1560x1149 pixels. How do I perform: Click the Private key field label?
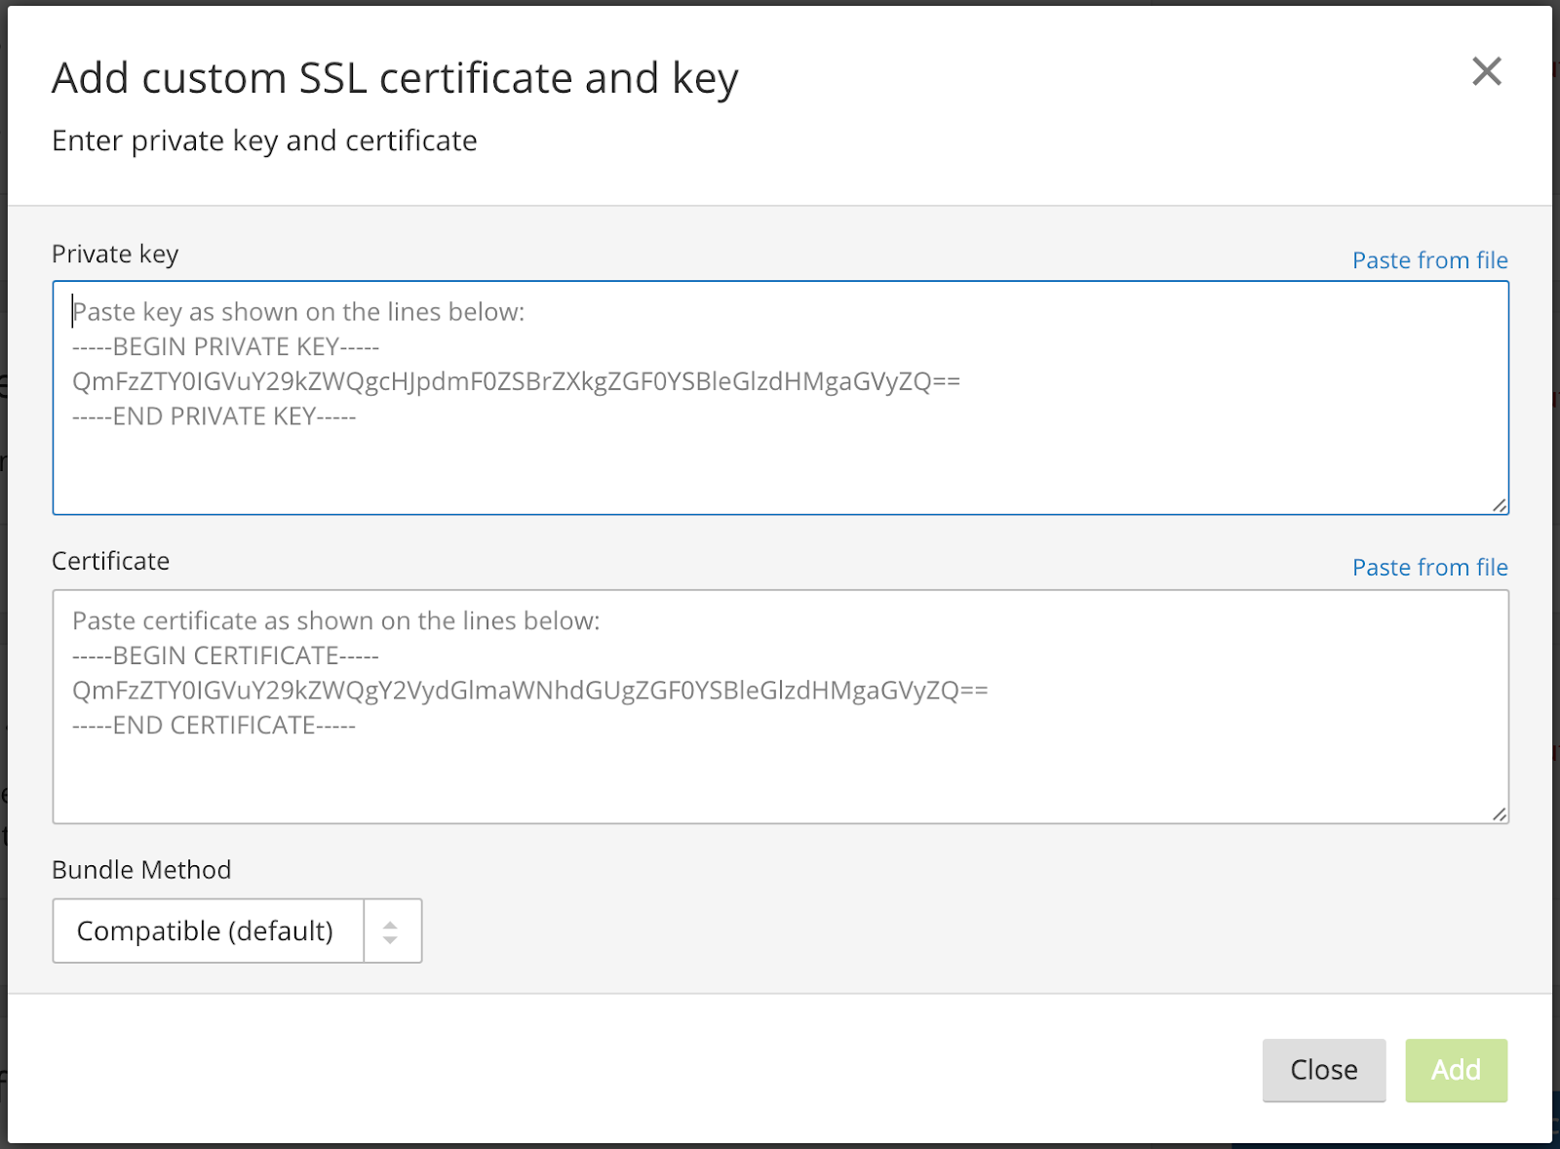[x=115, y=255]
